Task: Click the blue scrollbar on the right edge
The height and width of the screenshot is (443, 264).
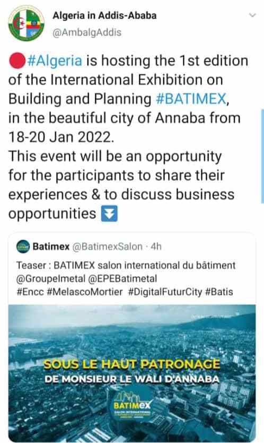Action: pyautogui.click(x=262, y=156)
